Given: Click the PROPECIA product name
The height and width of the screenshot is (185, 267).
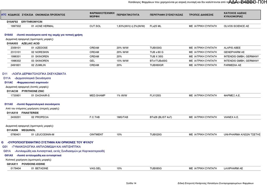Looking at the screenshot, I should click(x=42, y=117).
